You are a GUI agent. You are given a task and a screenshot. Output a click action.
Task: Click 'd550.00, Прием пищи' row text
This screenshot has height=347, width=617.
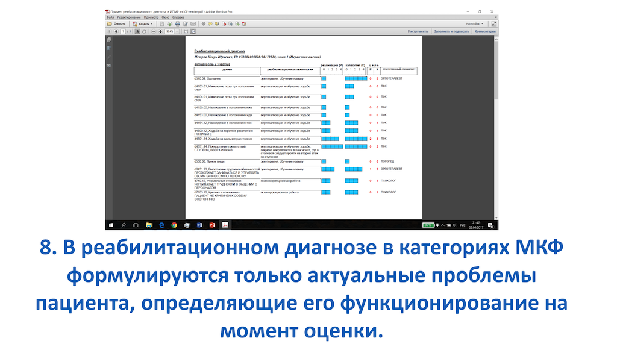[x=209, y=161]
